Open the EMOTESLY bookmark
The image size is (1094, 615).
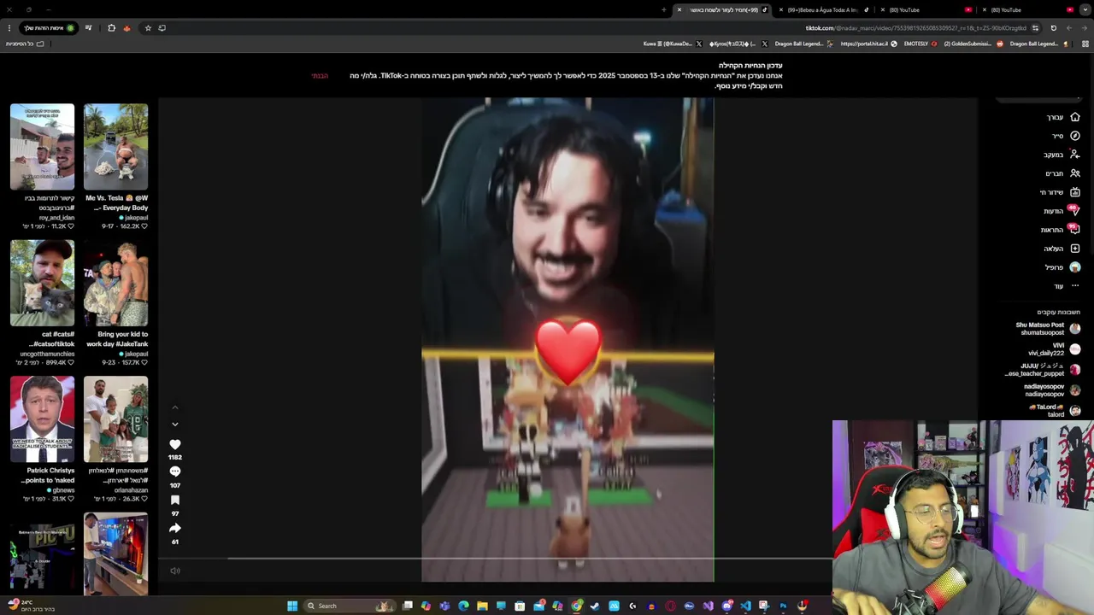click(920, 44)
